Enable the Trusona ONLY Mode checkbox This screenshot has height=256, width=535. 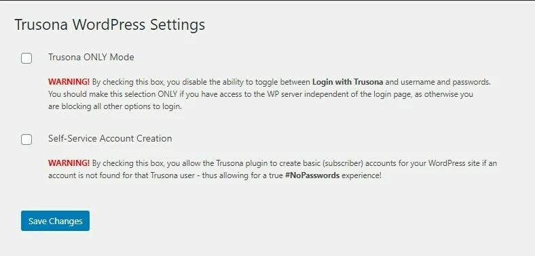[26, 58]
